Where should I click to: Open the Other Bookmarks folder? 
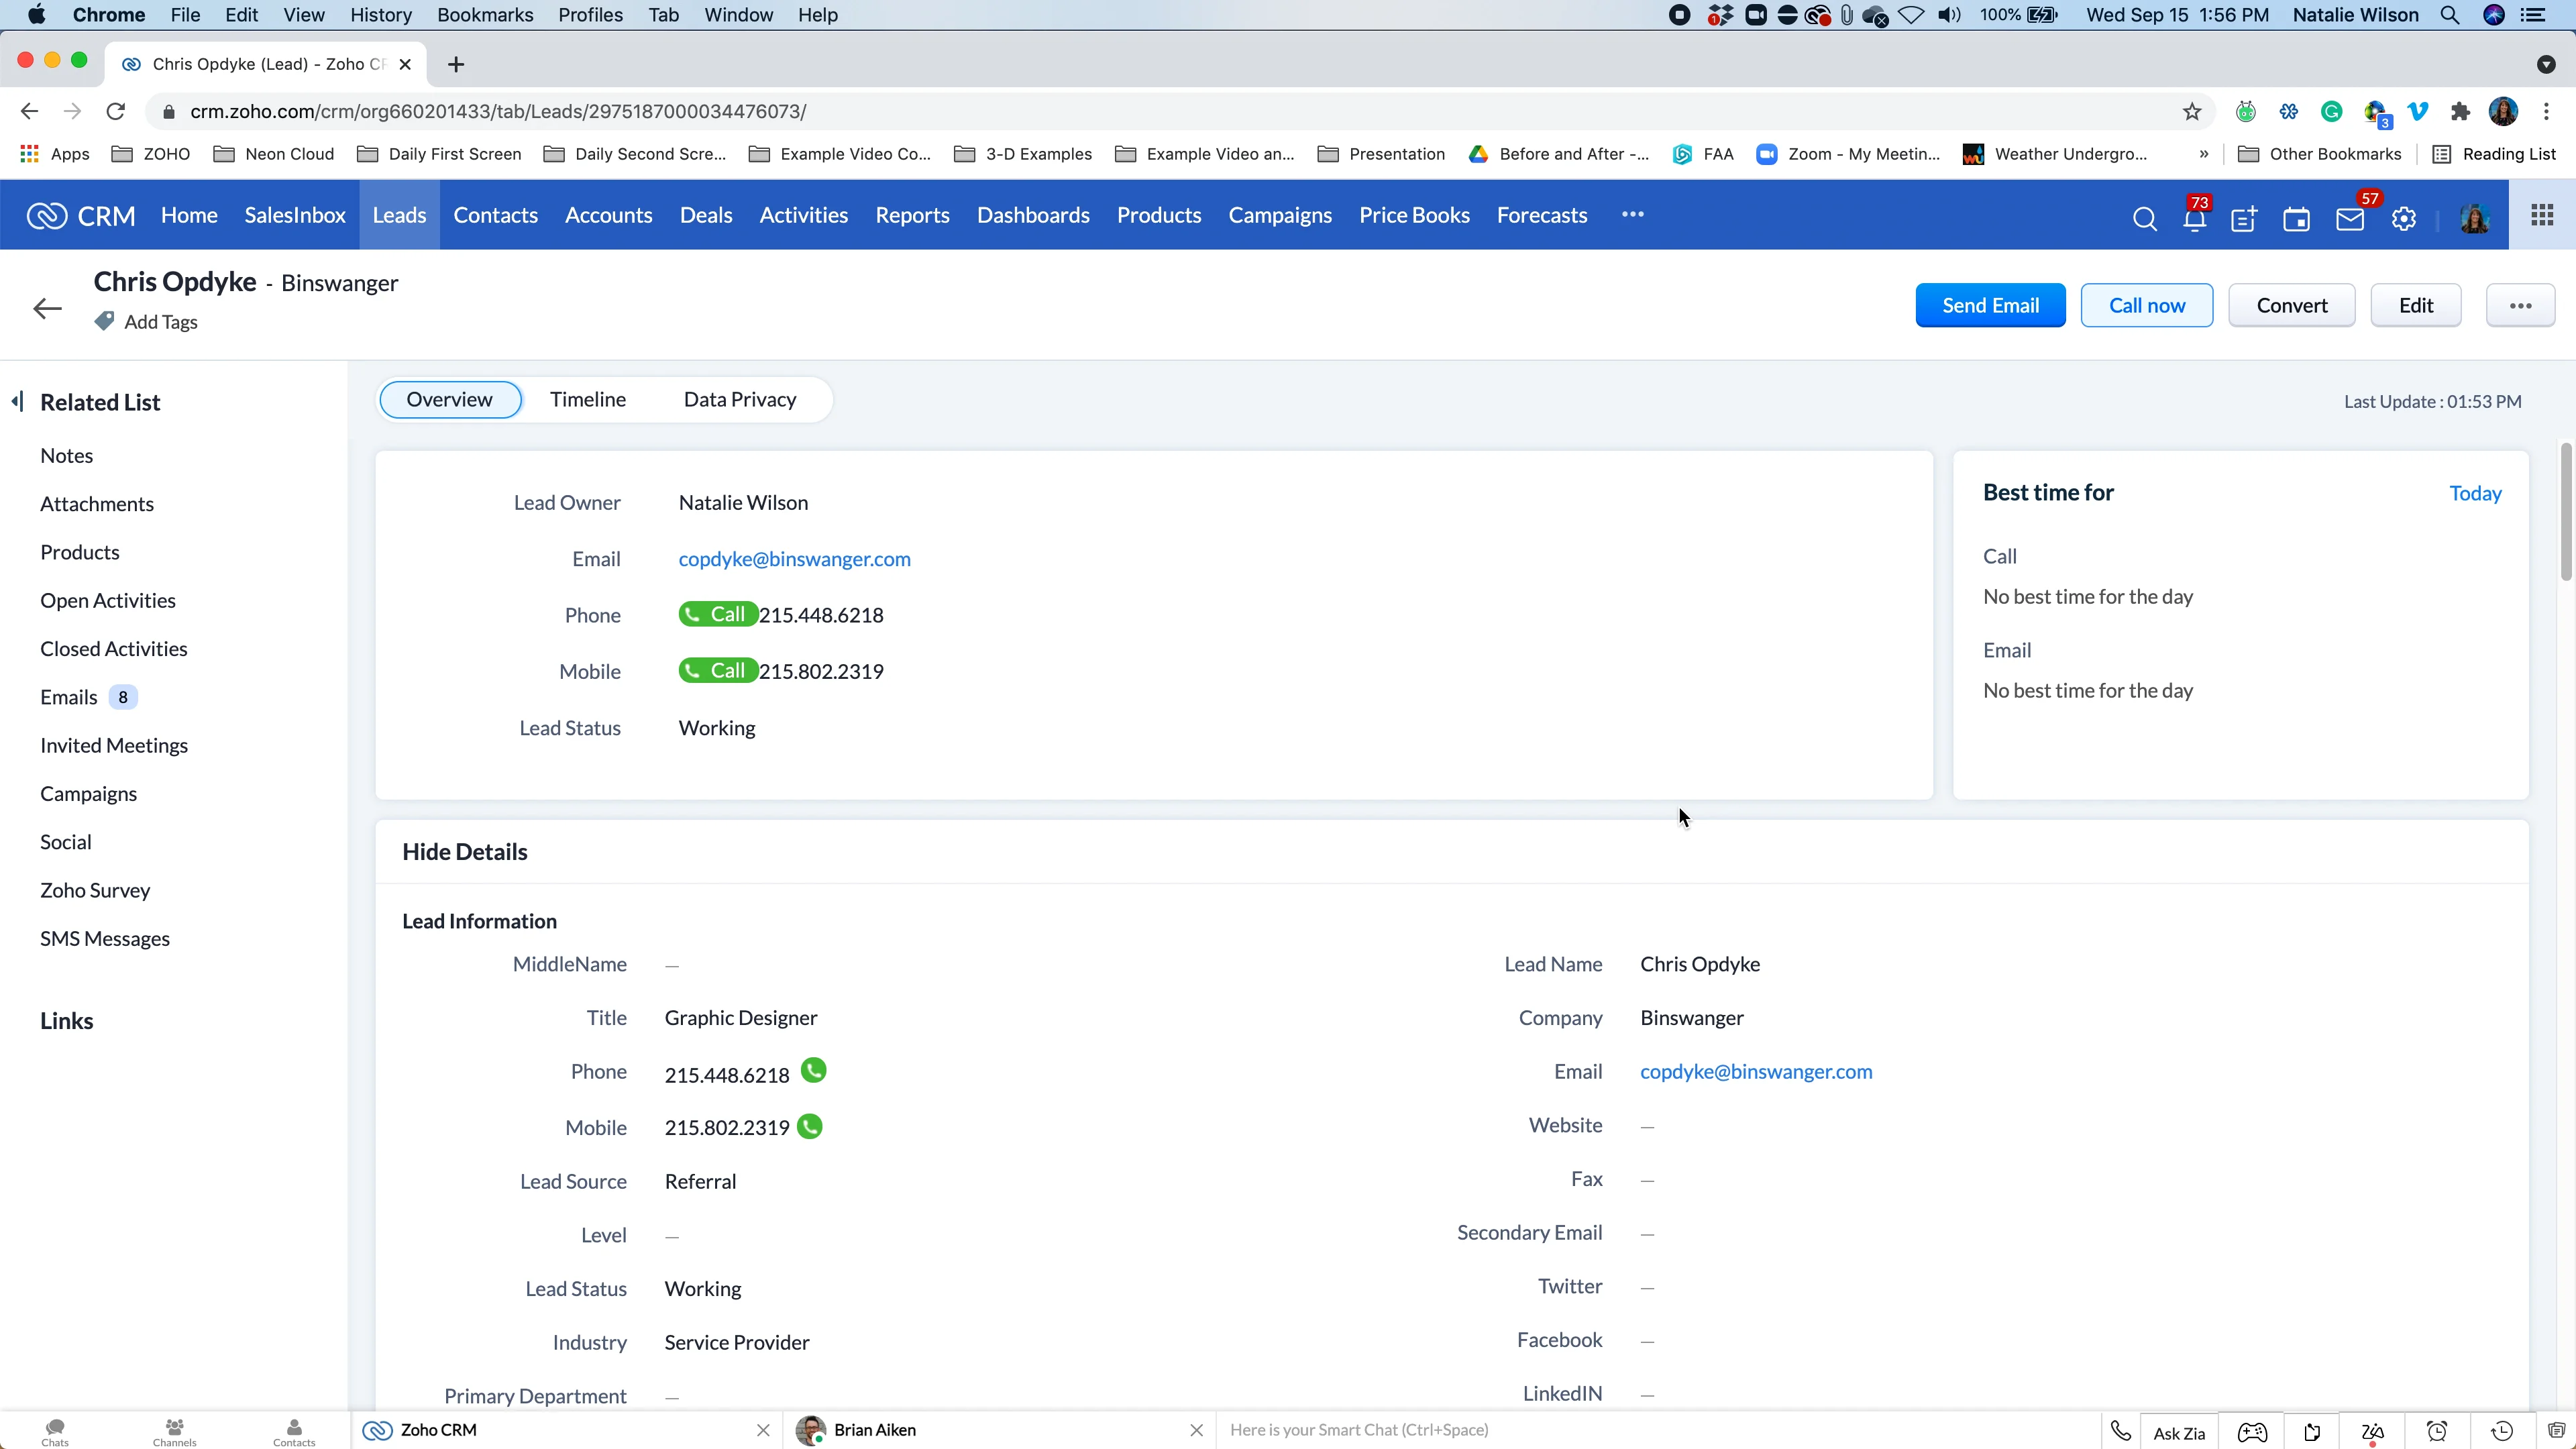pos(2320,153)
